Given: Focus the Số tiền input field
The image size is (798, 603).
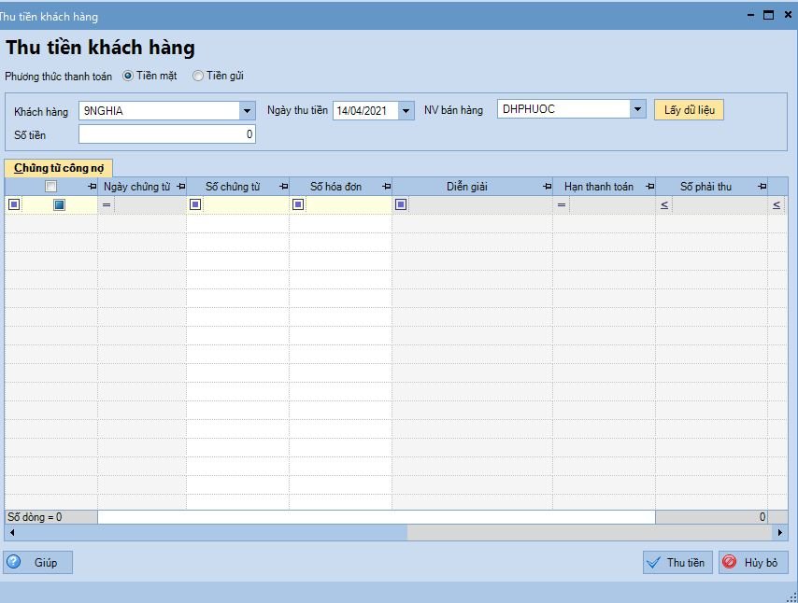Looking at the screenshot, I should (167, 134).
